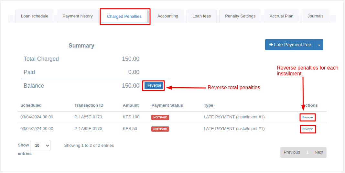This screenshot has height=173, width=345.
Task: Click the NOTPAID badge for KES 50 row
Action: coord(160,129)
